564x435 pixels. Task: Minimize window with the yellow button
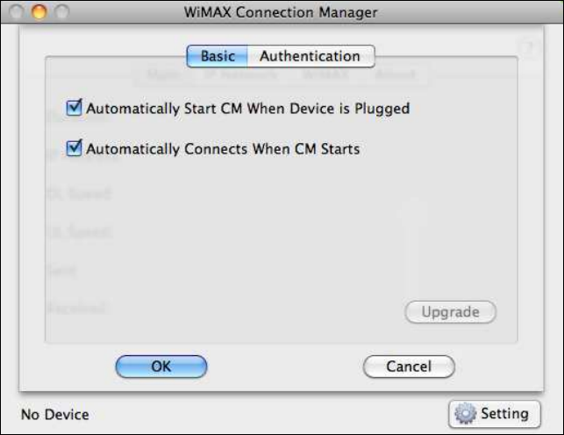point(39,12)
